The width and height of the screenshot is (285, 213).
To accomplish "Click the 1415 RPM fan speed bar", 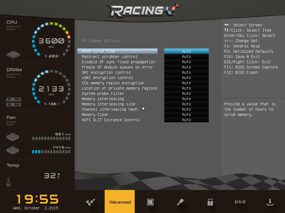I will click(51, 152).
